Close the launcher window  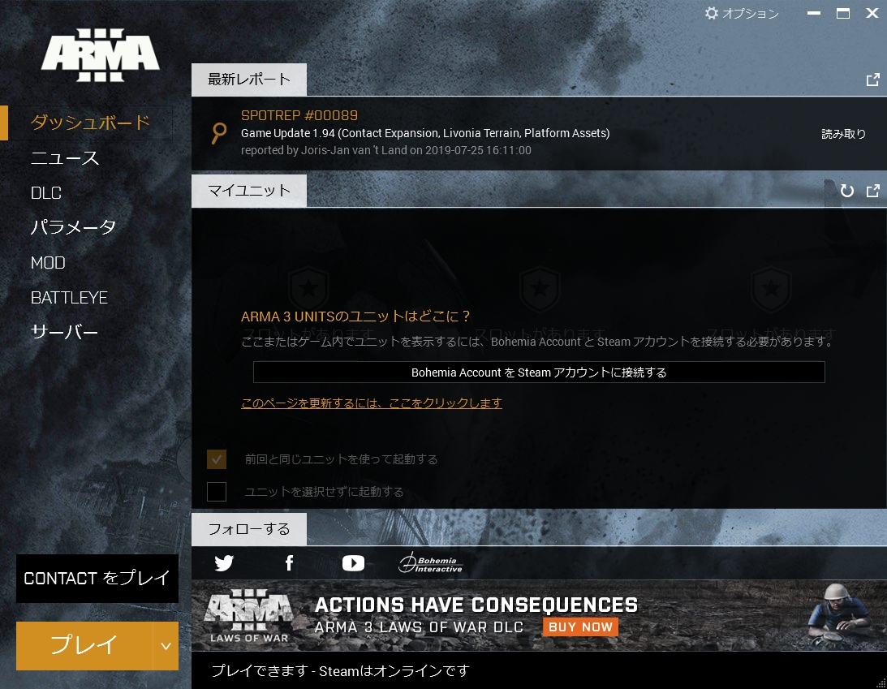(x=872, y=13)
